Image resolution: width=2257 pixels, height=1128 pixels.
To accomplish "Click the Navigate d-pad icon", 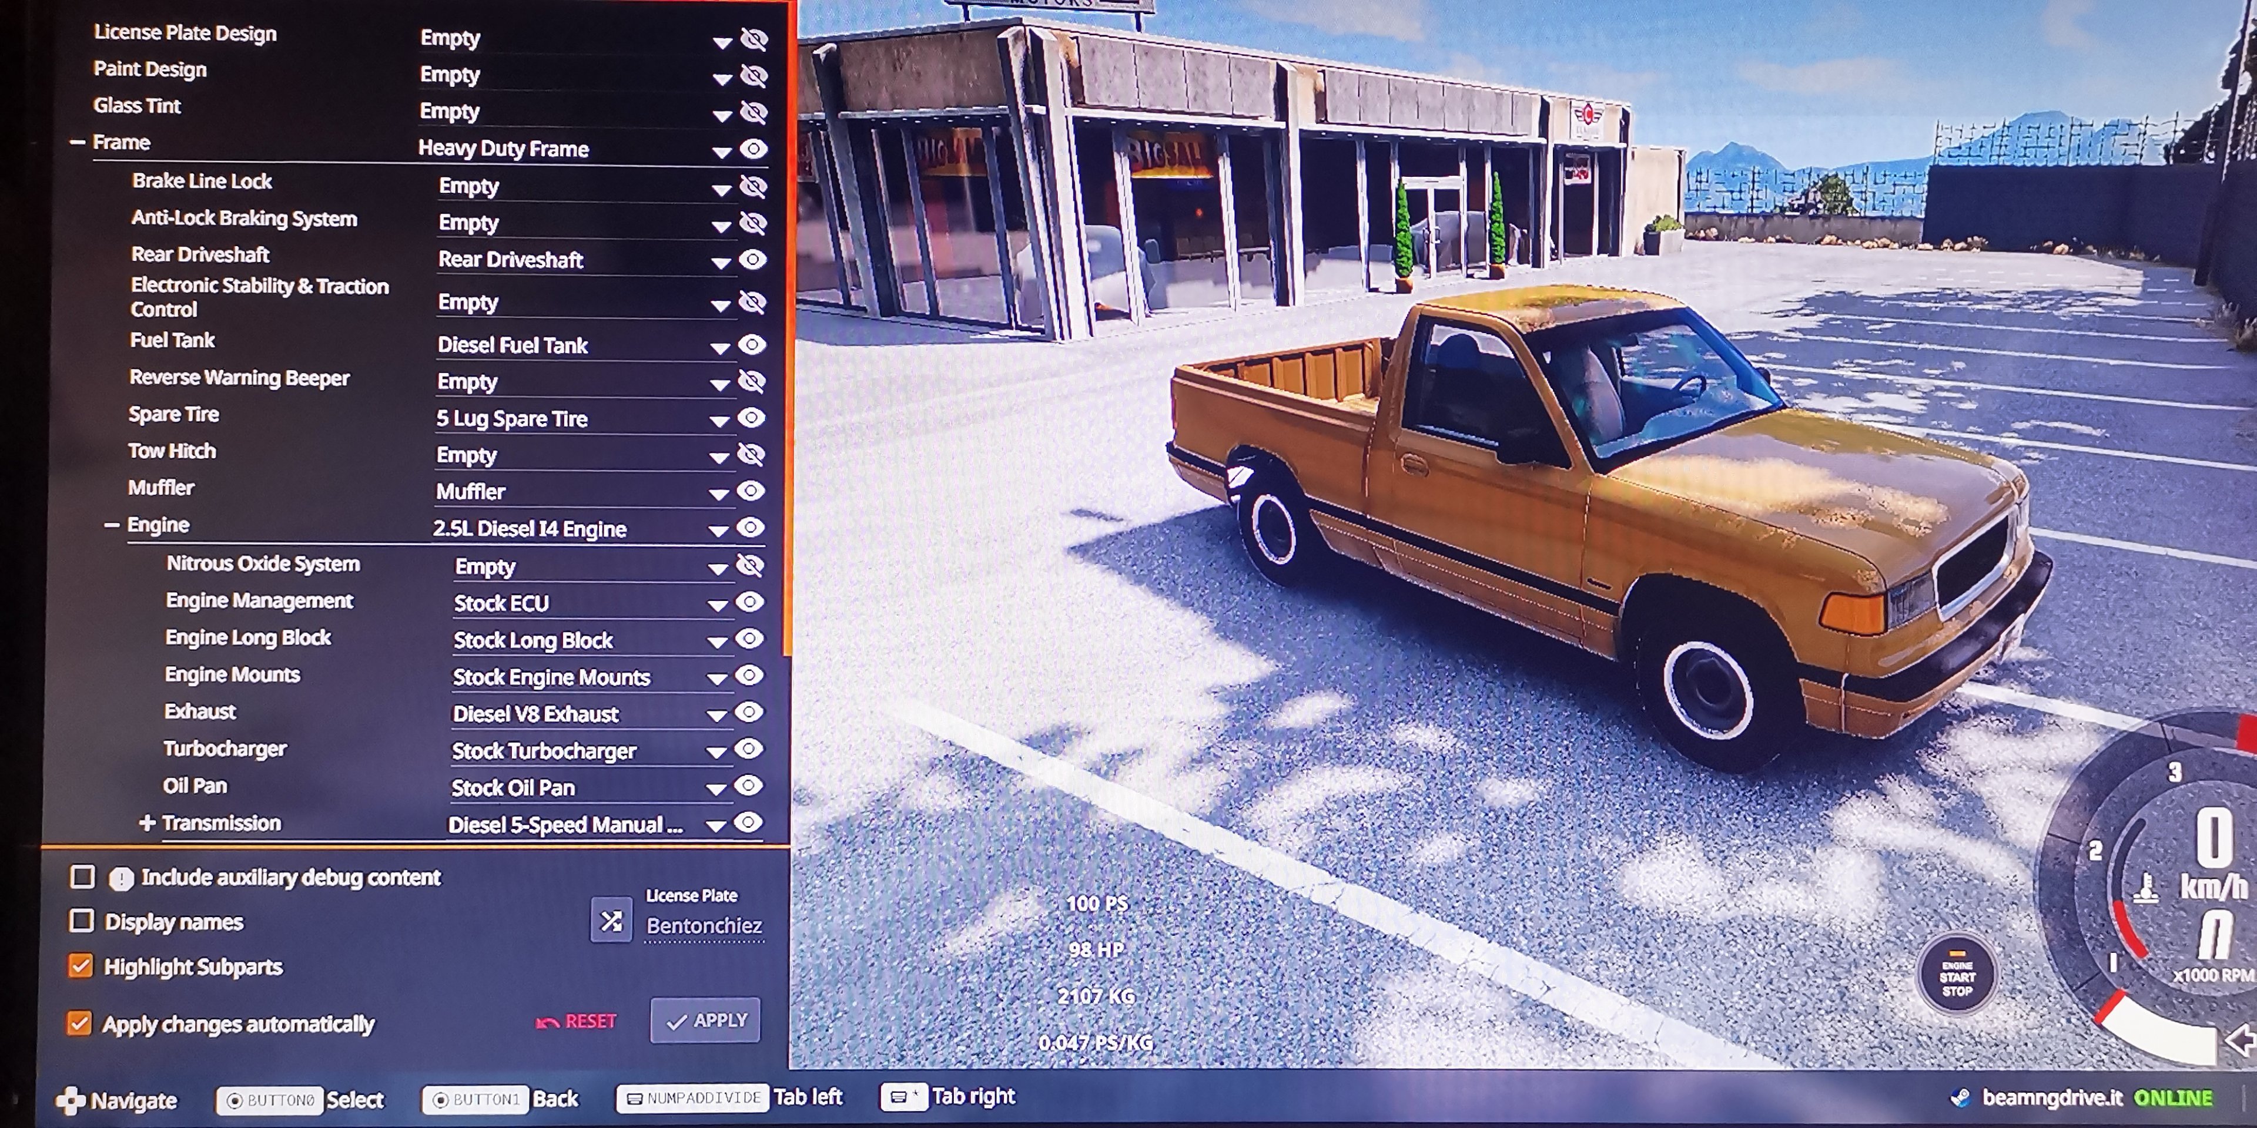I will (x=70, y=1101).
